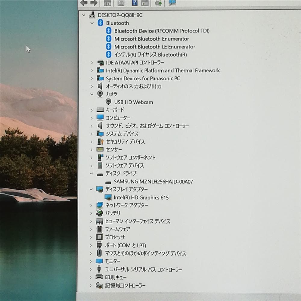Click the プロセッサ chip icon
Screen dimensions: 301x301
[x=99, y=237]
